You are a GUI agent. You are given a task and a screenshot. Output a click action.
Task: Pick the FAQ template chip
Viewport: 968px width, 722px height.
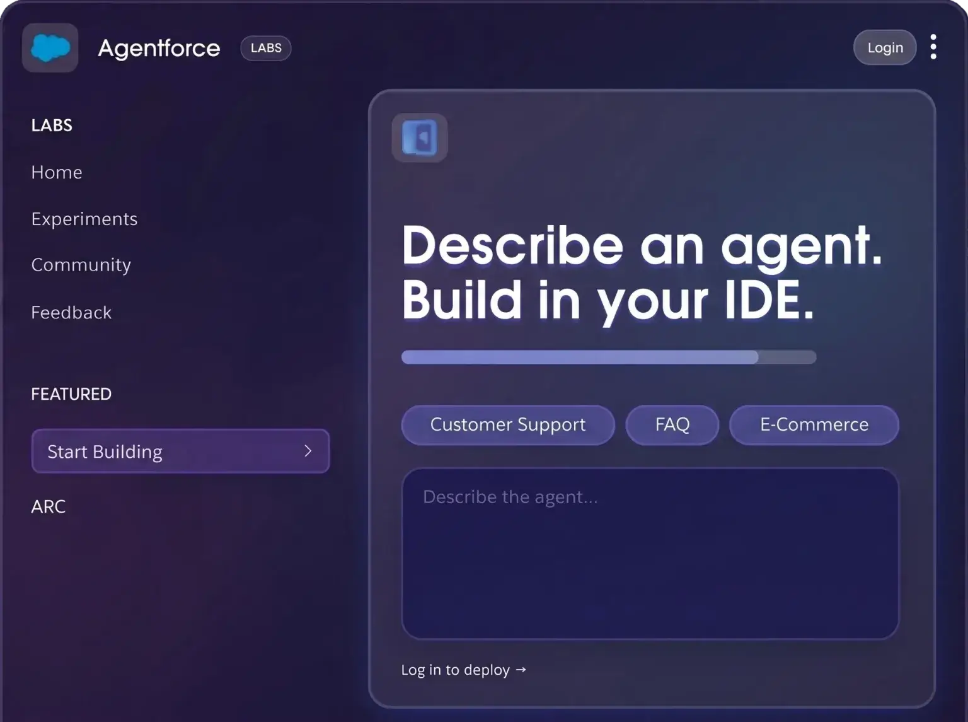point(672,425)
